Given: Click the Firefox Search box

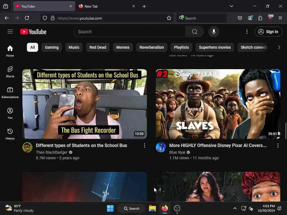Looking at the screenshot, I should pyautogui.click(x=201, y=18).
